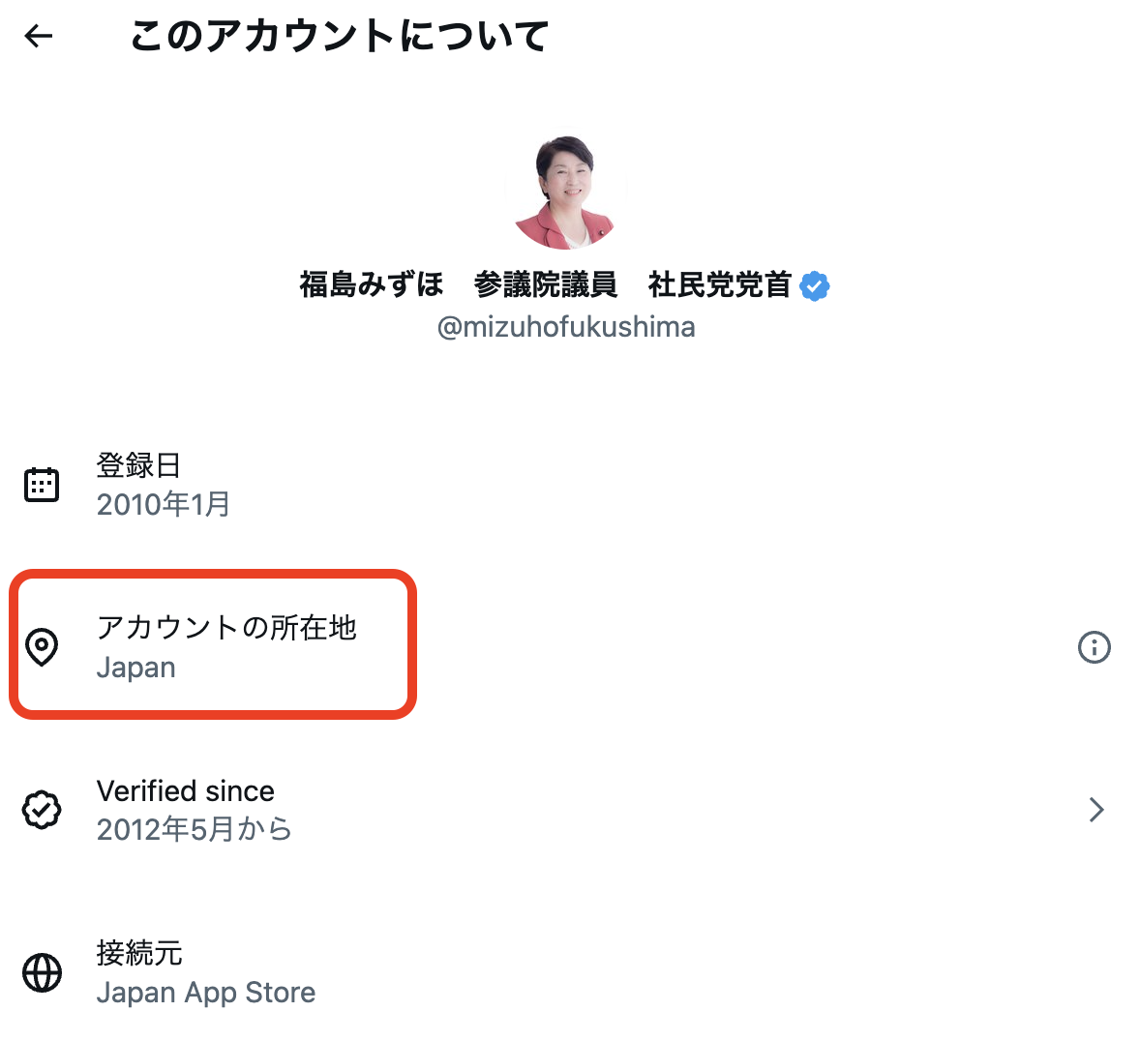The height and width of the screenshot is (1041, 1140).
Task: Expand Verified since details with the chevron
Action: [x=1095, y=810]
